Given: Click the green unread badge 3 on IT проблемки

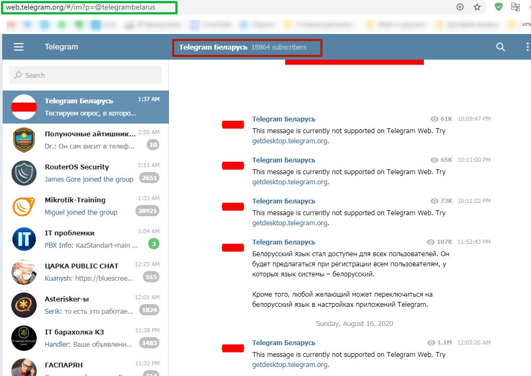Looking at the screenshot, I should [x=154, y=244].
